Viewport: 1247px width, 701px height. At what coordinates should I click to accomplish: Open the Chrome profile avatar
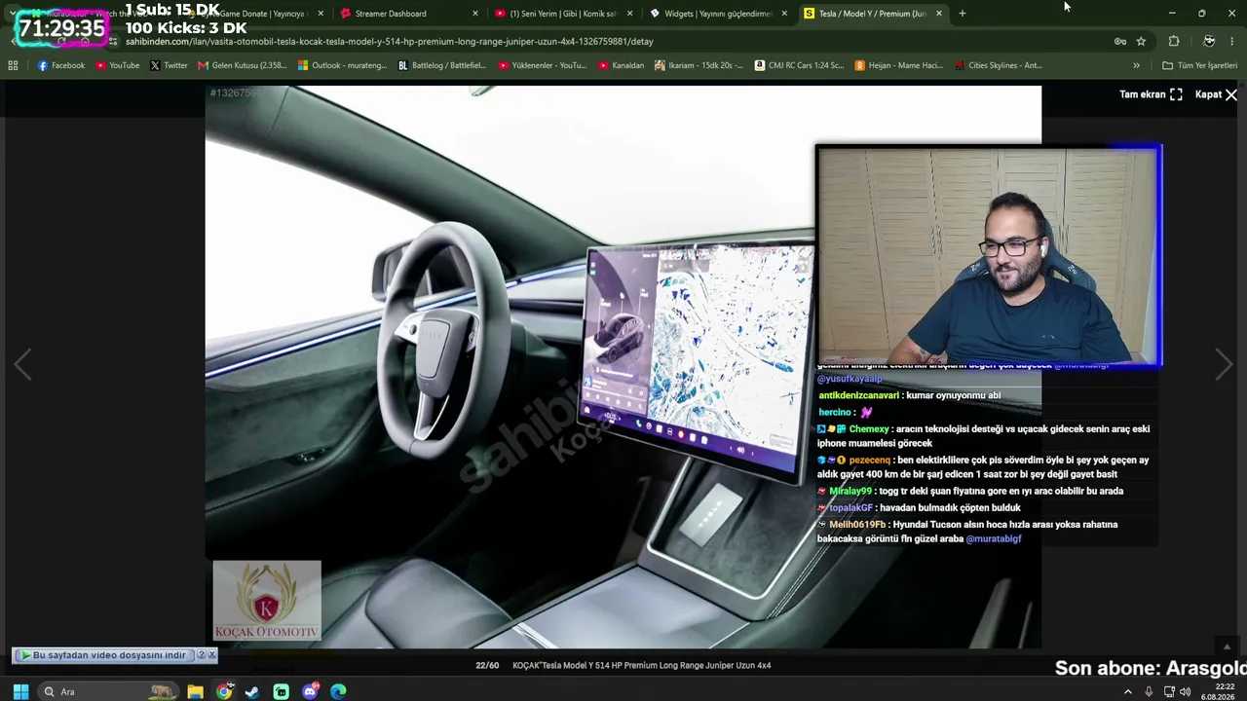coord(1209,41)
